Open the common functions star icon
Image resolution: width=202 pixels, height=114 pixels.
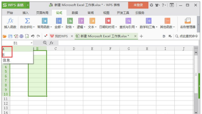pyautogui.click(x=45, y=21)
